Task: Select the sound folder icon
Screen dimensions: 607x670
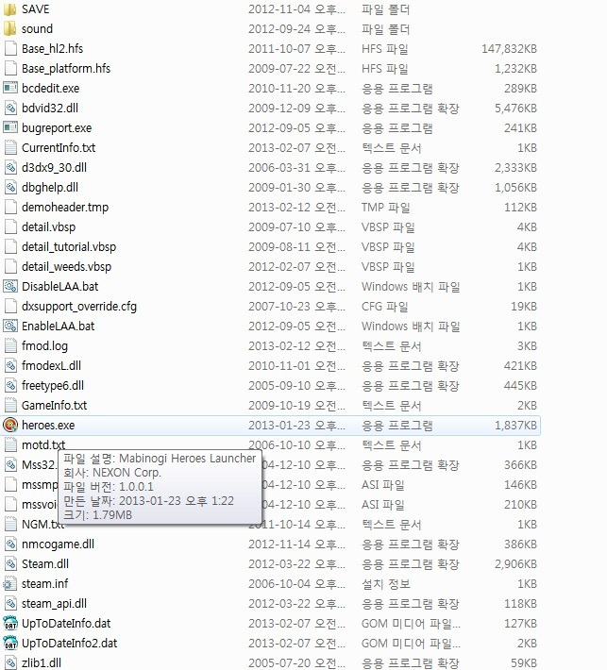Action: [x=10, y=28]
